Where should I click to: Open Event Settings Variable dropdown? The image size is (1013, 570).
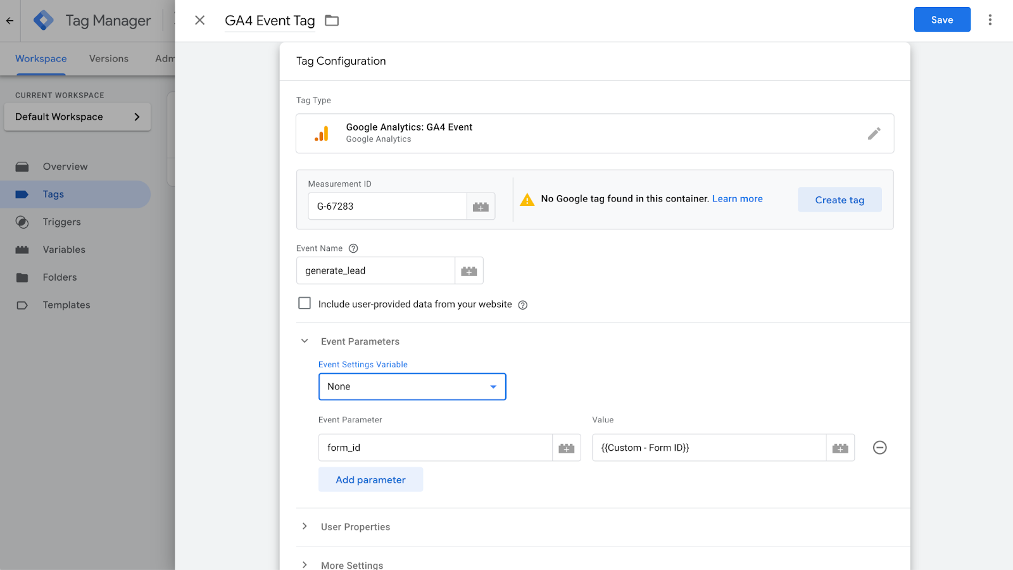point(412,387)
